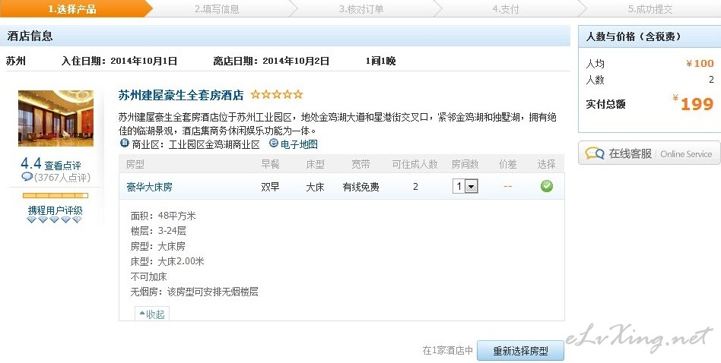Click the 床型 column header
Image resolution: width=721 pixels, height=363 pixels.
tap(316, 164)
